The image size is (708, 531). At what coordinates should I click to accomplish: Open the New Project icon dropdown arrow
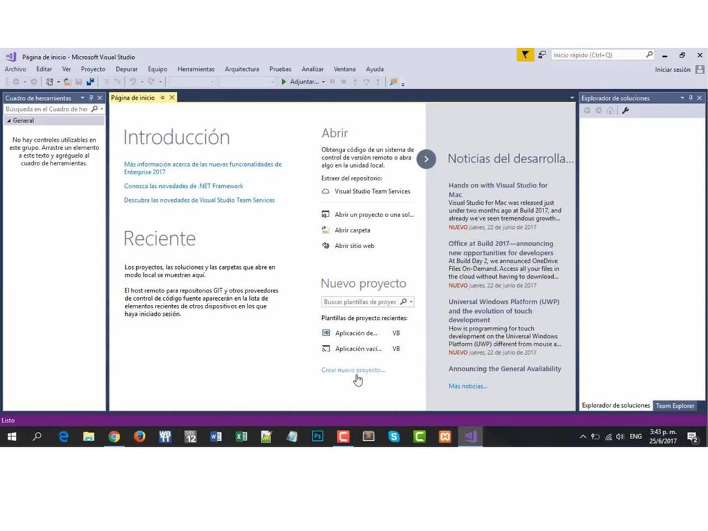(58, 82)
